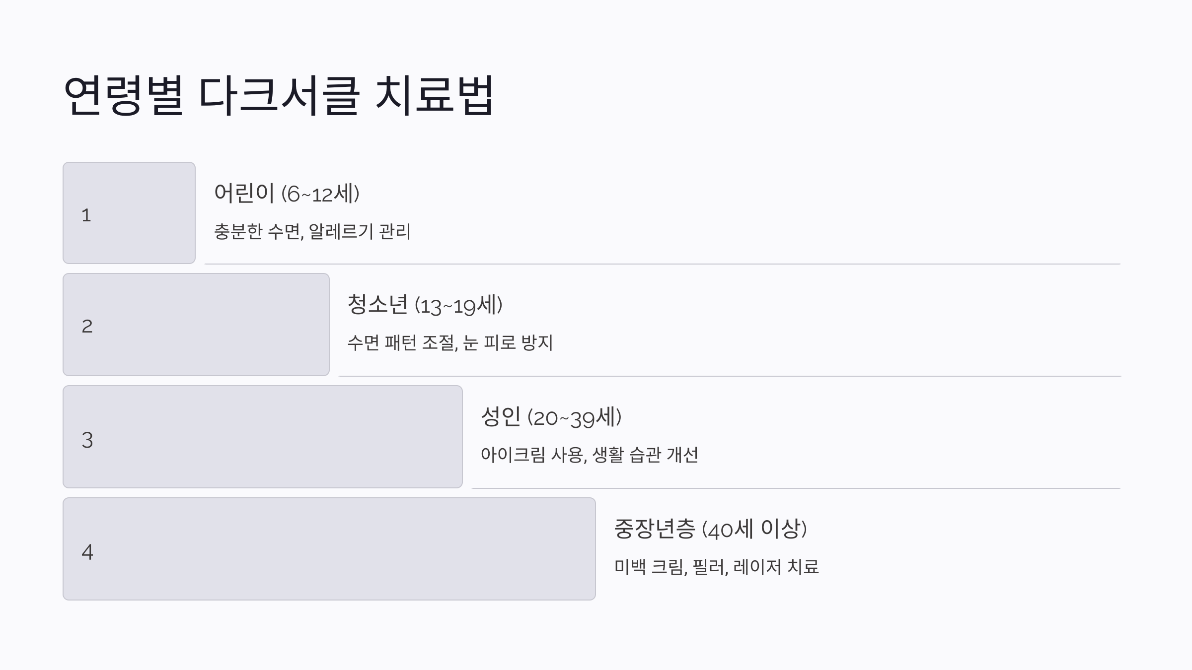The height and width of the screenshot is (670, 1192).
Task: Select the gray box numbered 3
Action: 263,437
